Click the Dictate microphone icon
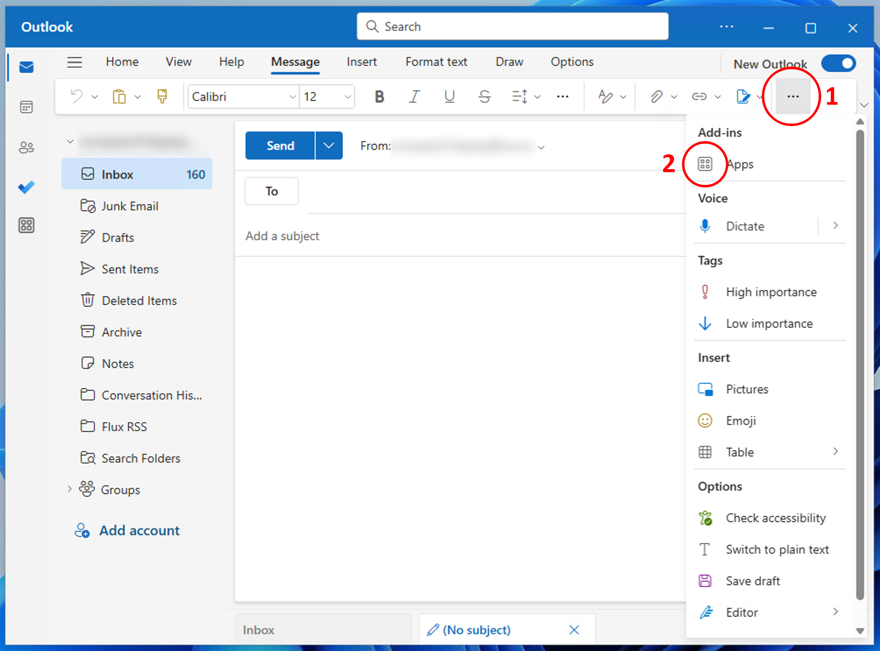 [x=705, y=226]
